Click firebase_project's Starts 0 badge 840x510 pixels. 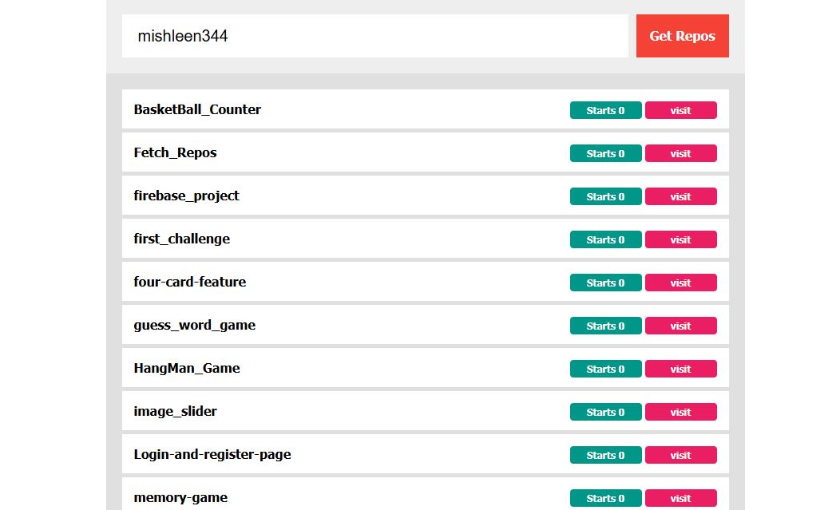coord(605,196)
